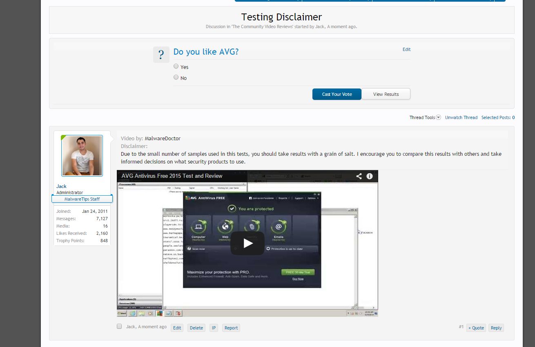This screenshot has width=535, height=347.
Task: Click the Trophy Points value 848
Action: point(104,241)
